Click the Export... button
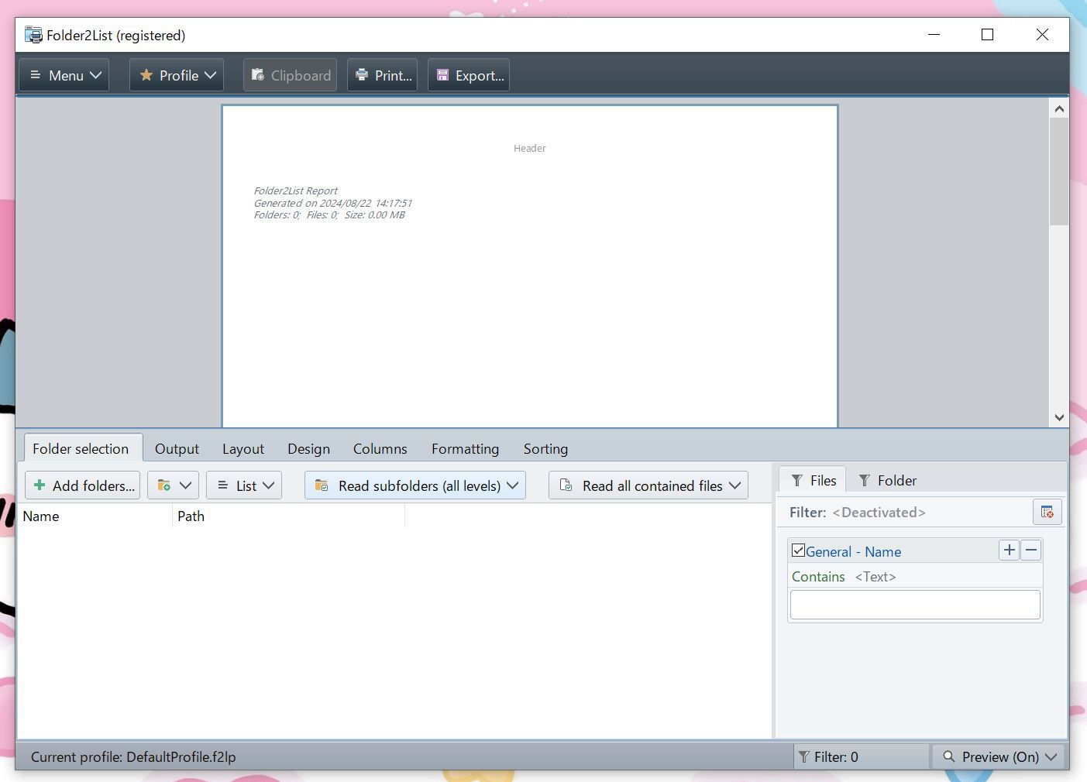The height and width of the screenshot is (782, 1087). click(469, 75)
